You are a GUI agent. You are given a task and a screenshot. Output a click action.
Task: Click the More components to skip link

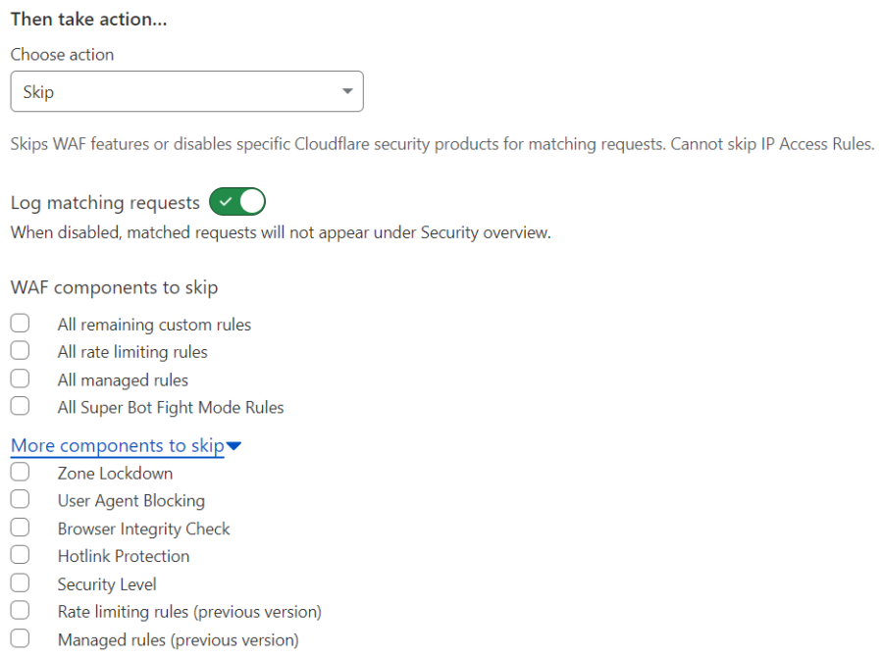117,445
